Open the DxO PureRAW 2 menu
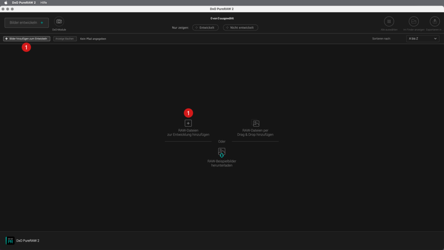The height and width of the screenshot is (250, 444). pyautogui.click(x=24, y=3)
